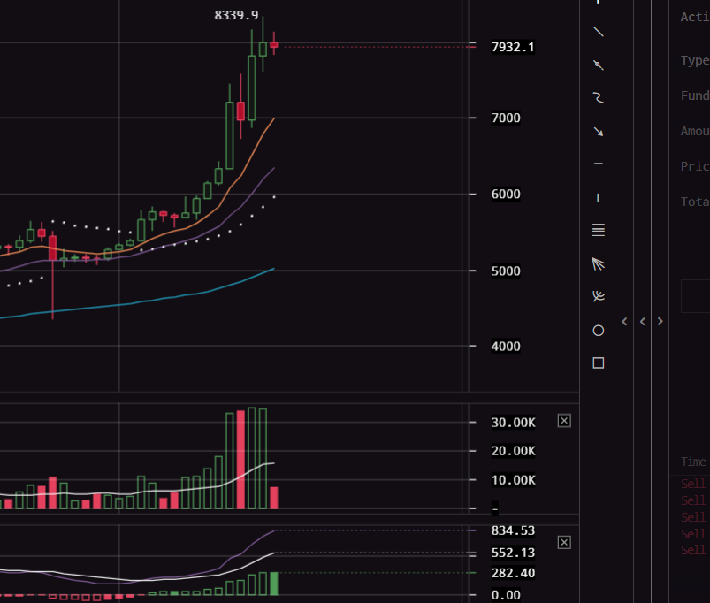
Task: Click the 0.00 indicator axis label
Action: 506,595
